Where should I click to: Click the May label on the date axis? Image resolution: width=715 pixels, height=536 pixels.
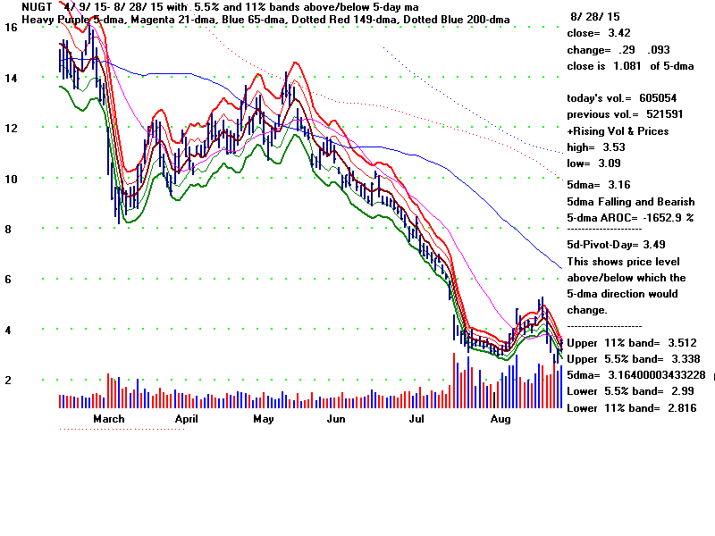(x=263, y=418)
